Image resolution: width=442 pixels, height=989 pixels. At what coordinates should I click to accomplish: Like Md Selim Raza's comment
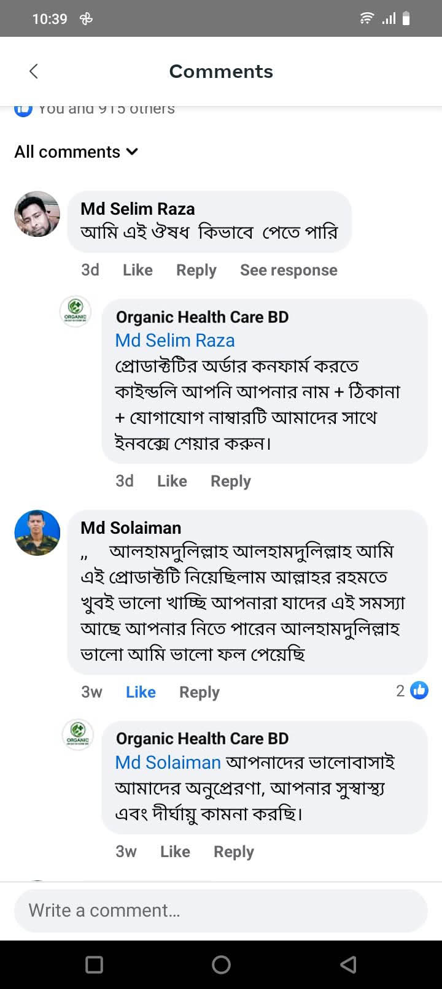click(x=138, y=270)
